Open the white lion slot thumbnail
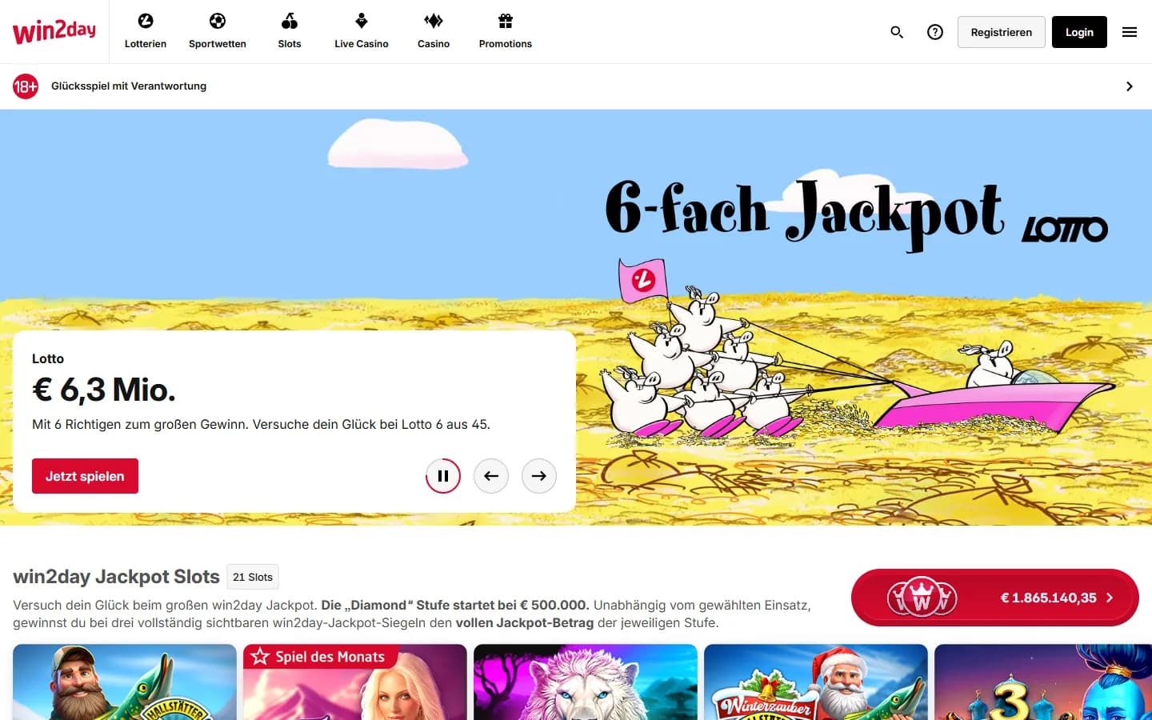 (586, 682)
